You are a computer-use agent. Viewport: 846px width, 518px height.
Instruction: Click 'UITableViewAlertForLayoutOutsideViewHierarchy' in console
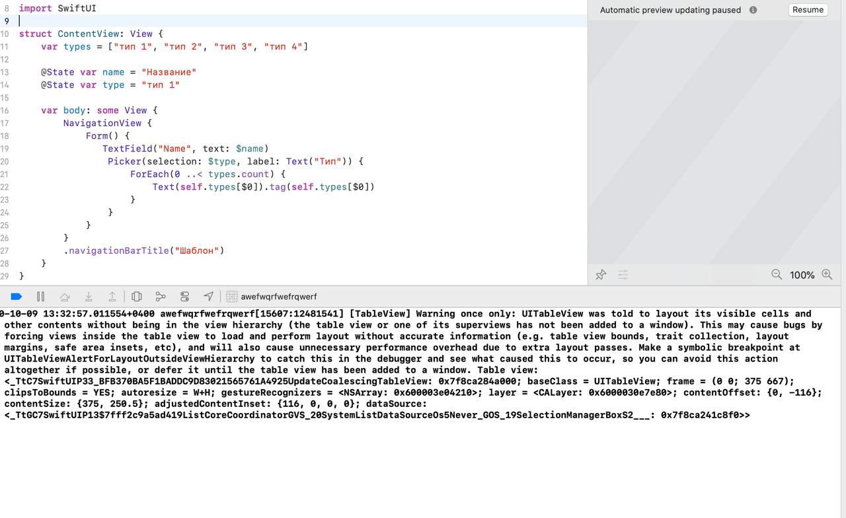point(130,359)
